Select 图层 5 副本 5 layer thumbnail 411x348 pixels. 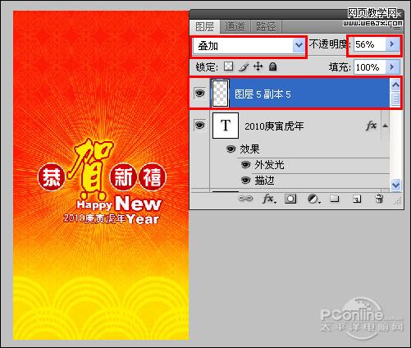(221, 94)
